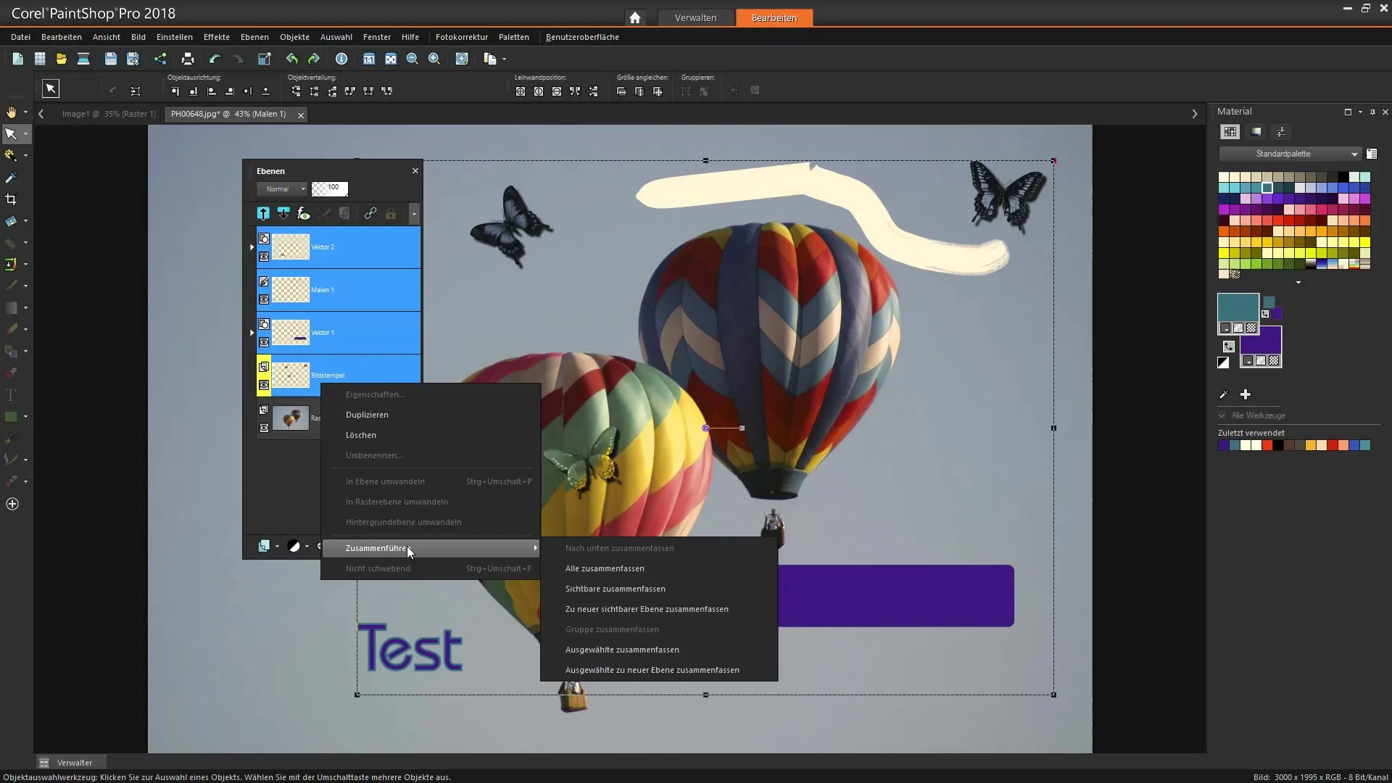Click the Zoom to 100% icon
The width and height of the screenshot is (1392, 783).
(369, 59)
